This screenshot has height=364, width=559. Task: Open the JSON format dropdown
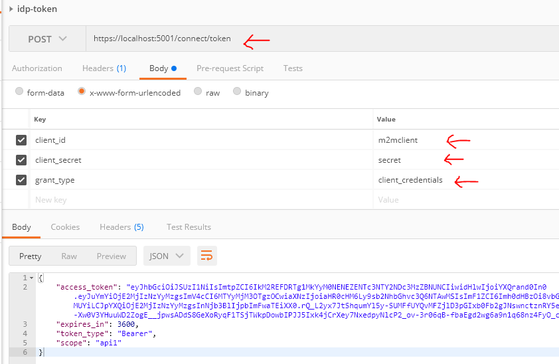point(167,256)
